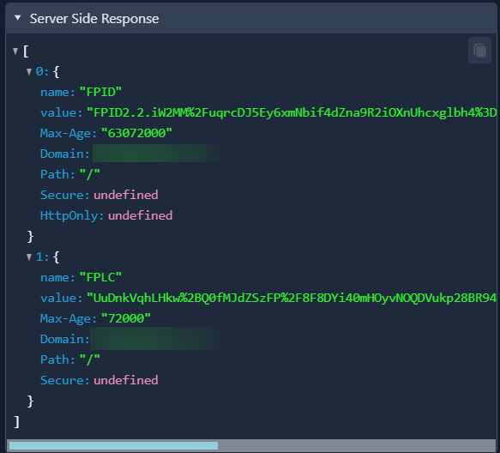Click the Server Side Response title
Viewport: 500px width, 453px height.
(x=94, y=19)
